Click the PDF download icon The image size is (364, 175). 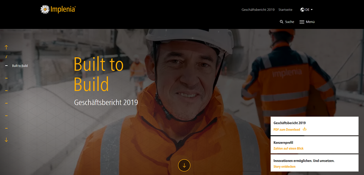pos(305,129)
